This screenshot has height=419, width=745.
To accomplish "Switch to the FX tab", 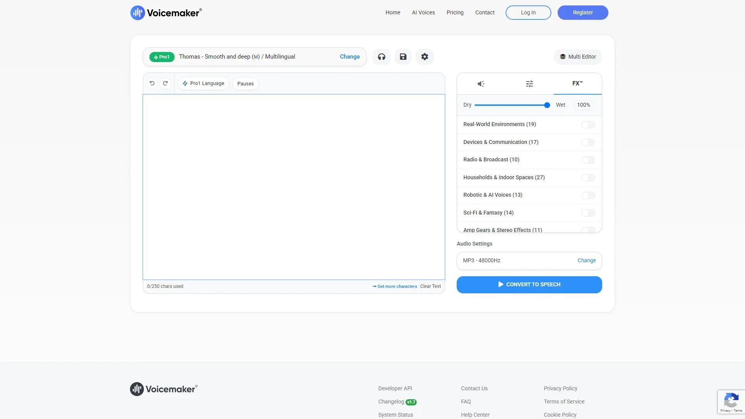I will coord(577,83).
